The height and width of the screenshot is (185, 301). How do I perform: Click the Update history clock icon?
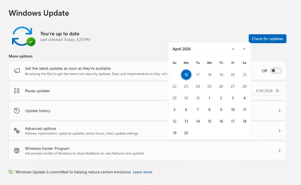pyautogui.click(x=17, y=111)
